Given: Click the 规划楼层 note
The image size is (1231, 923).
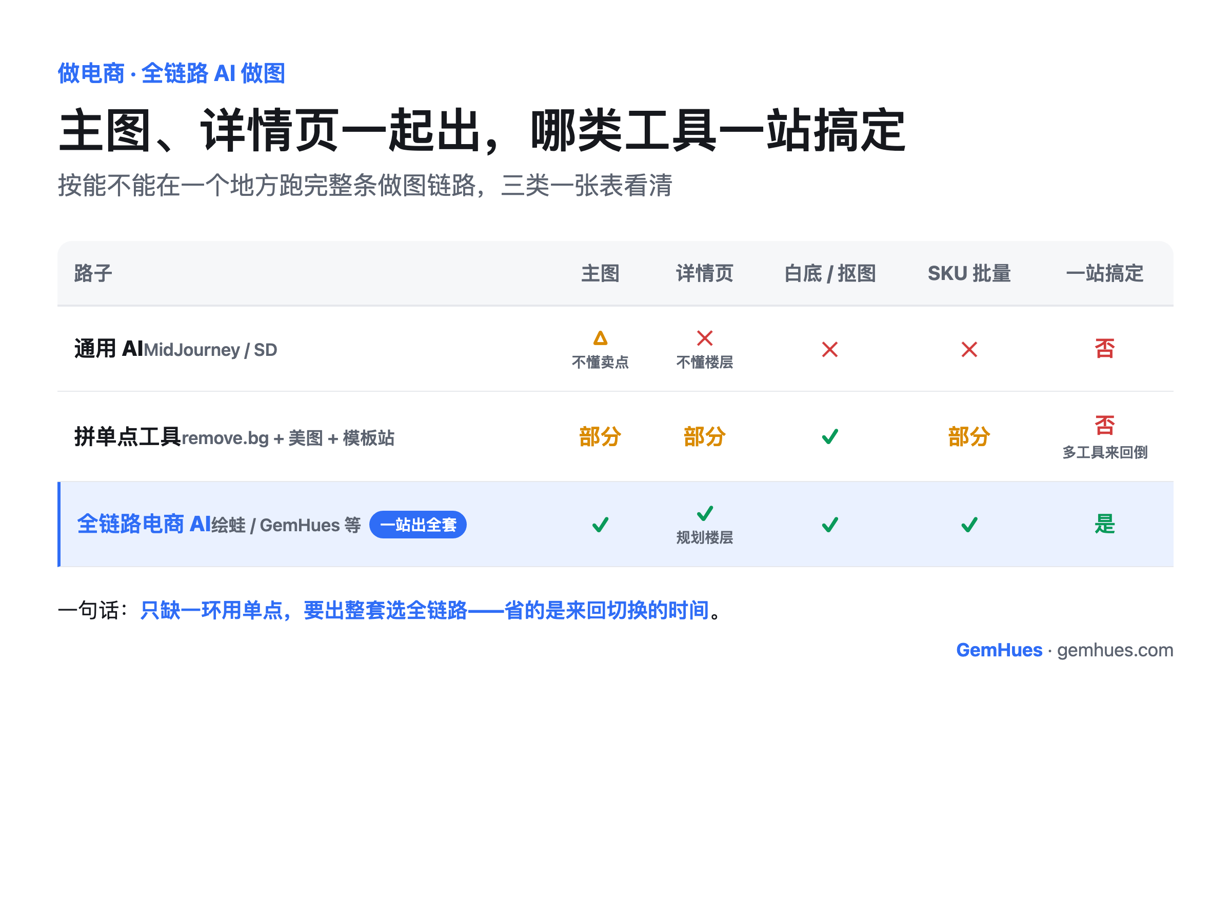Looking at the screenshot, I should coord(705,537).
